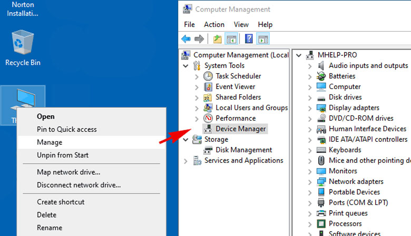Open Device Manager in the console tree
The height and width of the screenshot is (236, 411).
click(240, 129)
